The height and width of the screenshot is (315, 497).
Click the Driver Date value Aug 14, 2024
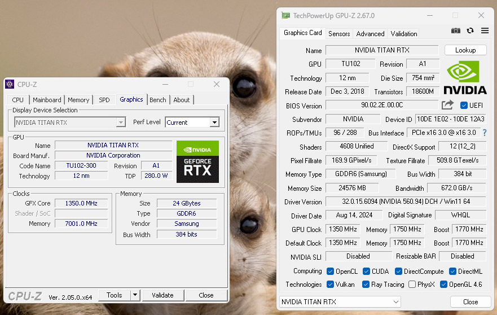pos(354,215)
